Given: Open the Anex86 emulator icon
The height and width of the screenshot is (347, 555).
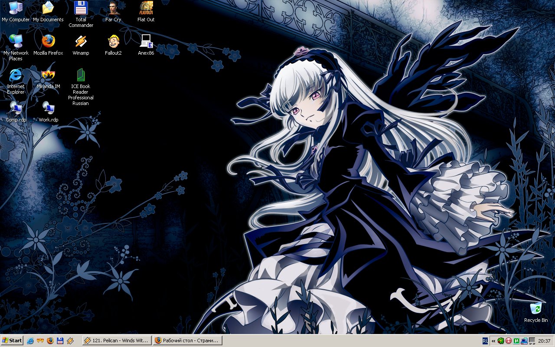Looking at the screenshot, I should click(x=146, y=42).
